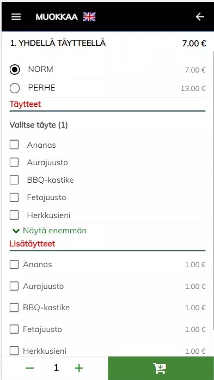This screenshot has width=214, height=380.
Task: Tick Fetajuusto filling checkbox
Action: [14, 197]
